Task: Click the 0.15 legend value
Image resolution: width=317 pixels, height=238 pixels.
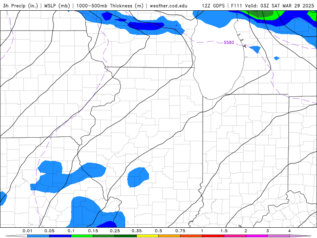Action: pos(93,231)
